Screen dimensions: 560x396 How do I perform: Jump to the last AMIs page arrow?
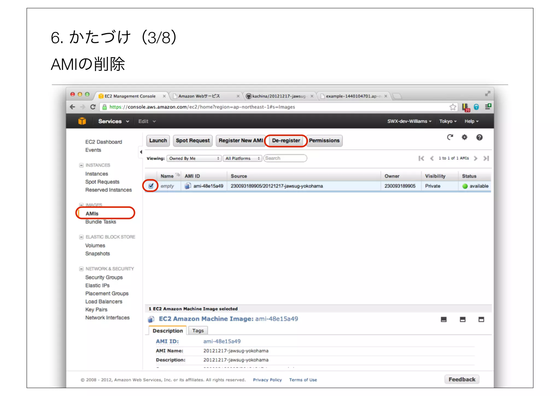(486, 158)
